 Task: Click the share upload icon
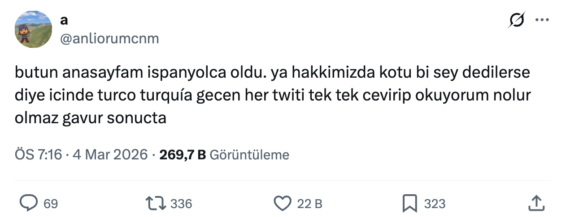pos(536,204)
